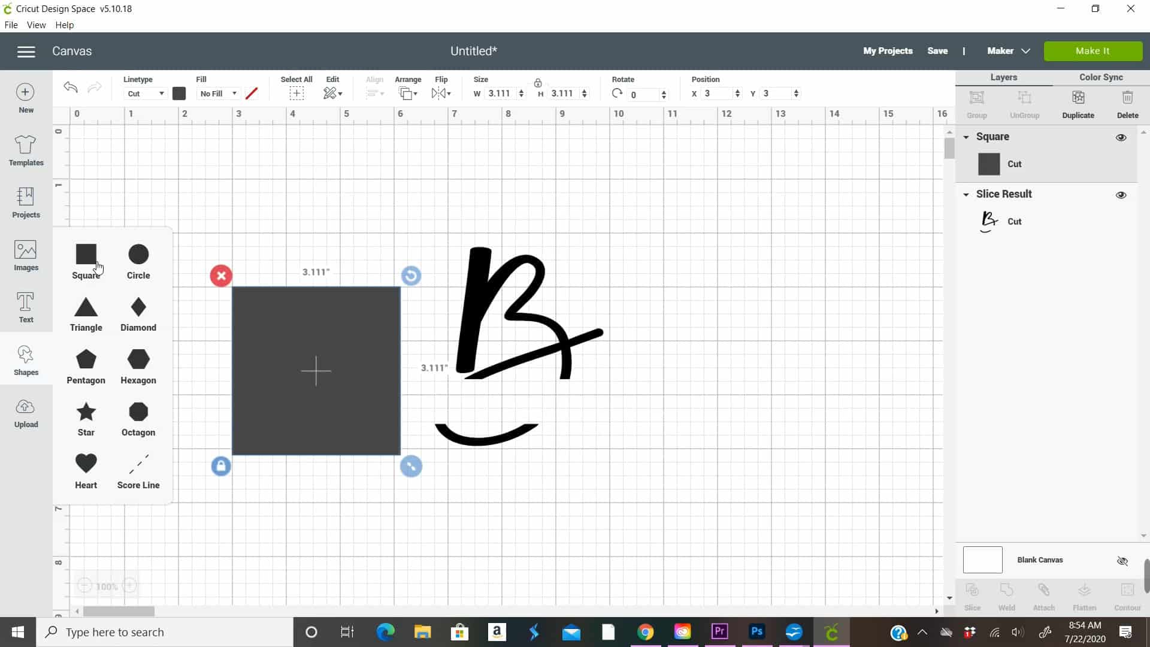Open the Align dropdown
The width and height of the screenshot is (1150, 647).
(375, 93)
